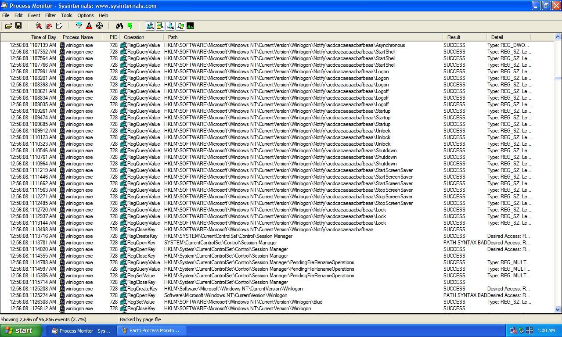Click the Windows start button
This screenshot has height=337, width=562.
(x=21, y=330)
